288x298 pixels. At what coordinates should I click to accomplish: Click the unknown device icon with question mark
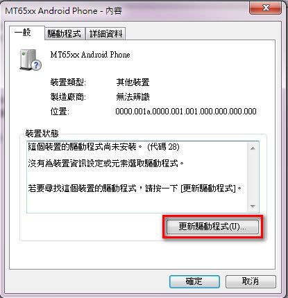[31, 60]
